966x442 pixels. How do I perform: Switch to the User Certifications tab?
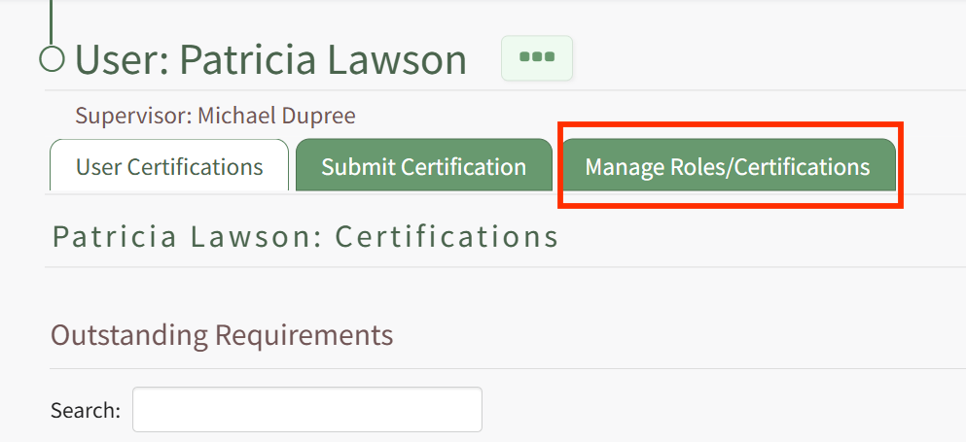point(169,165)
